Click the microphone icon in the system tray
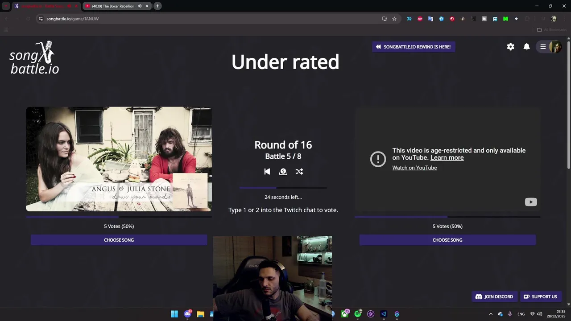Viewport: 571px width, 321px height. [x=510, y=314]
